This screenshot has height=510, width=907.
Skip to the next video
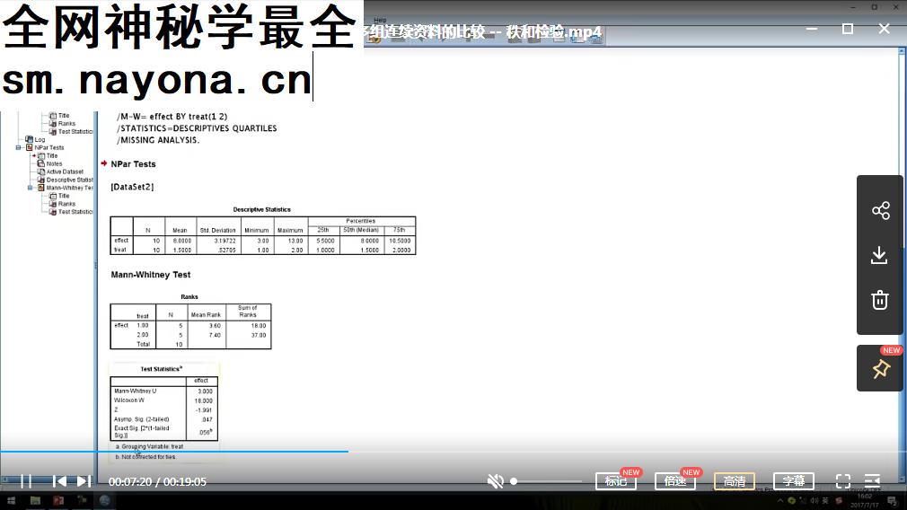click(84, 481)
